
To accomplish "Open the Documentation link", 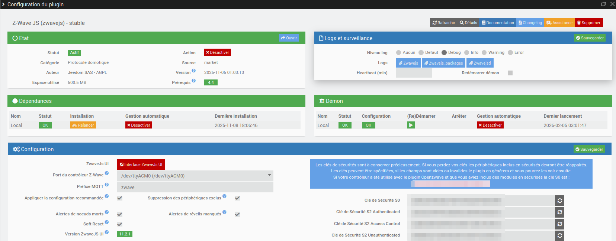I will click(498, 23).
